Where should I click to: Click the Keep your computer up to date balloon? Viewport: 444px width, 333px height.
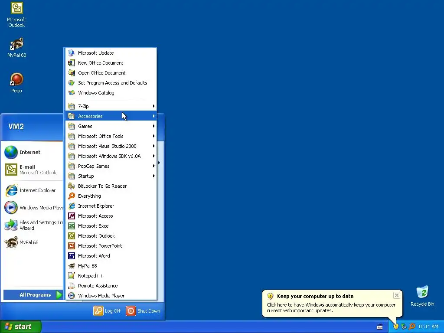pos(332,303)
